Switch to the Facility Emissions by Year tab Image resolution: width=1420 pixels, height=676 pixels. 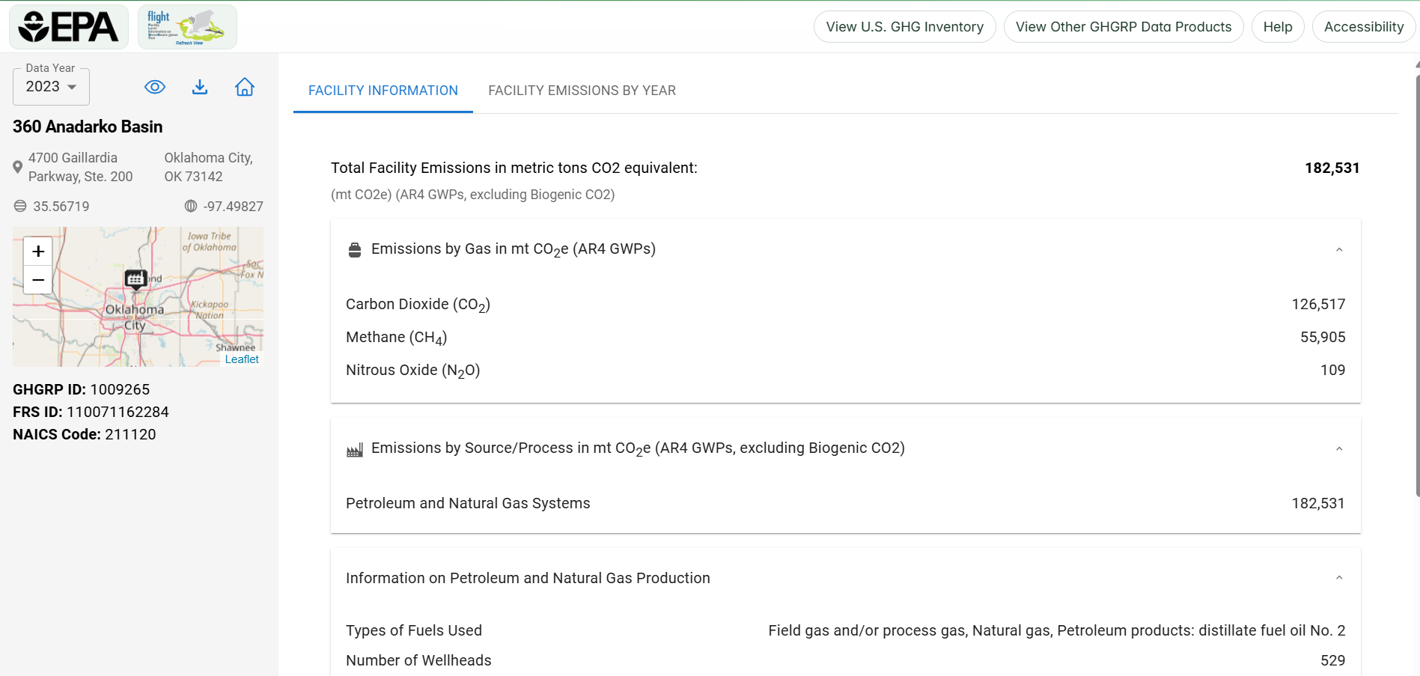click(x=582, y=91)
